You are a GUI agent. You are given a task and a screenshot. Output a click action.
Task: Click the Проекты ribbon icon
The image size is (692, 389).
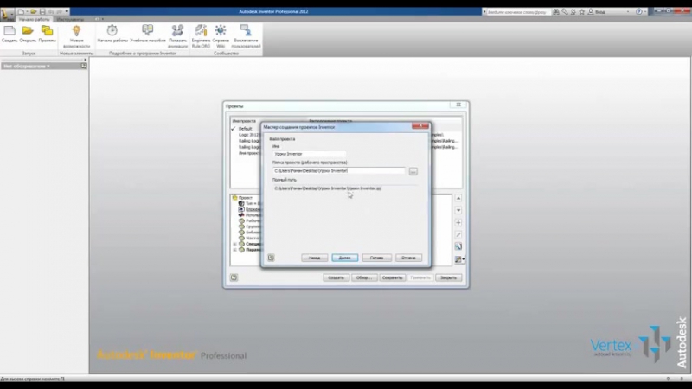(47, 30)
